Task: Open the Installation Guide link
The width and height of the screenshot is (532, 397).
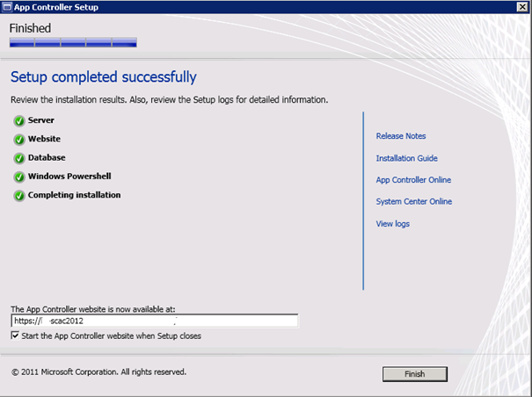Action: coord(406,158)
